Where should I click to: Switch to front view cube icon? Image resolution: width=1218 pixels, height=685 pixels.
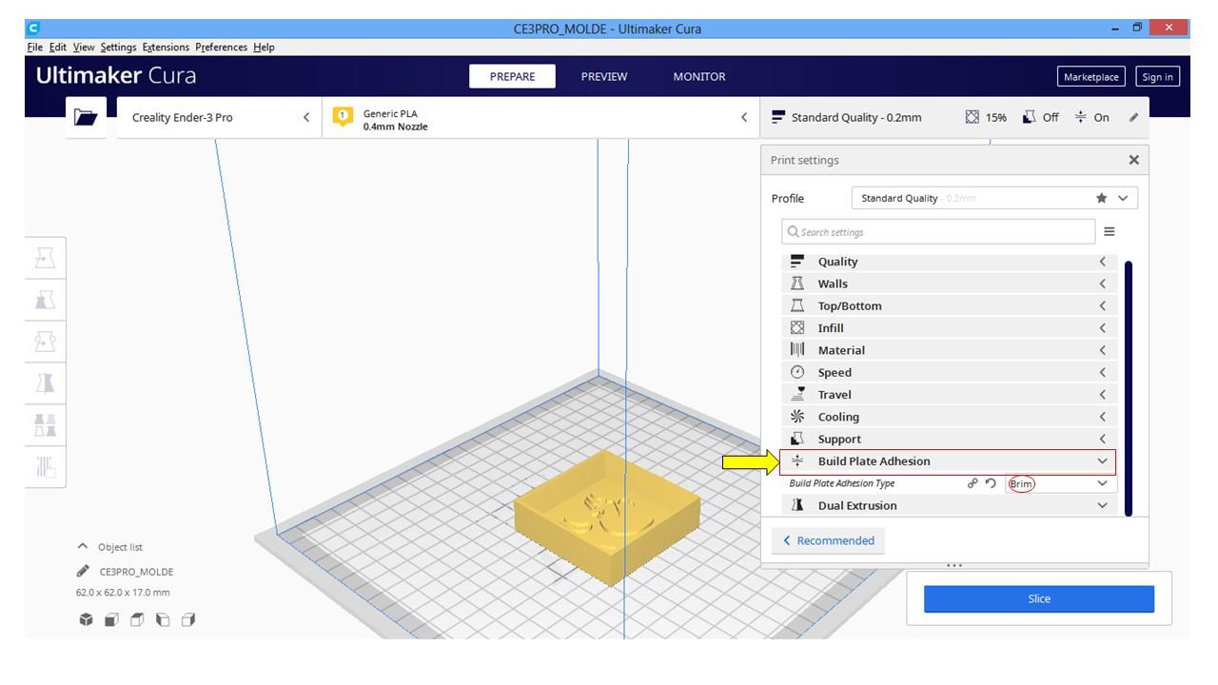(111, 619)
